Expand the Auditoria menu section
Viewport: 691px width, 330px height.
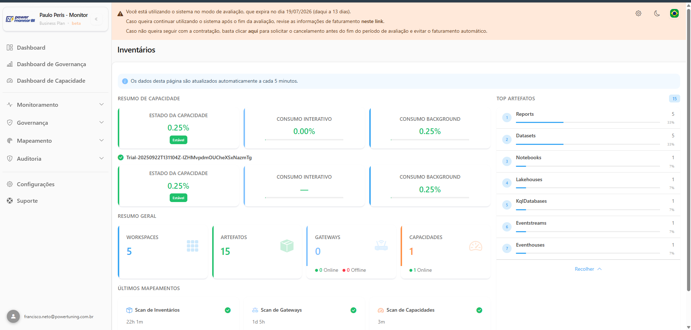point(55,159)
